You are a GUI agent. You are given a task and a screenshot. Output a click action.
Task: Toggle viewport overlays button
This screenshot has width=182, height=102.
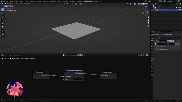pos(135,4)
